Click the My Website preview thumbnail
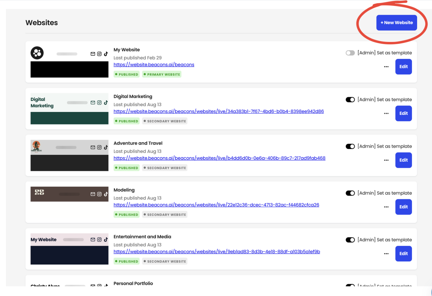This screenshot has height=296, width=432. [69, 62]
